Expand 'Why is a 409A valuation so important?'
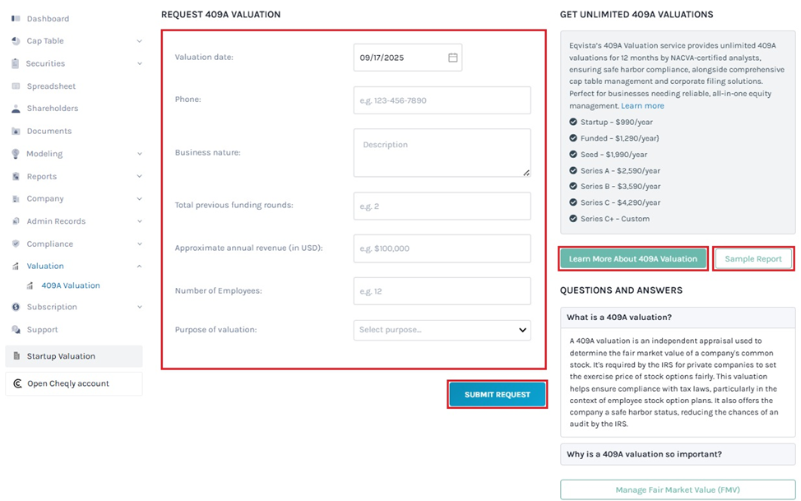This screenshot has width=801, height=501. (678, 454)
